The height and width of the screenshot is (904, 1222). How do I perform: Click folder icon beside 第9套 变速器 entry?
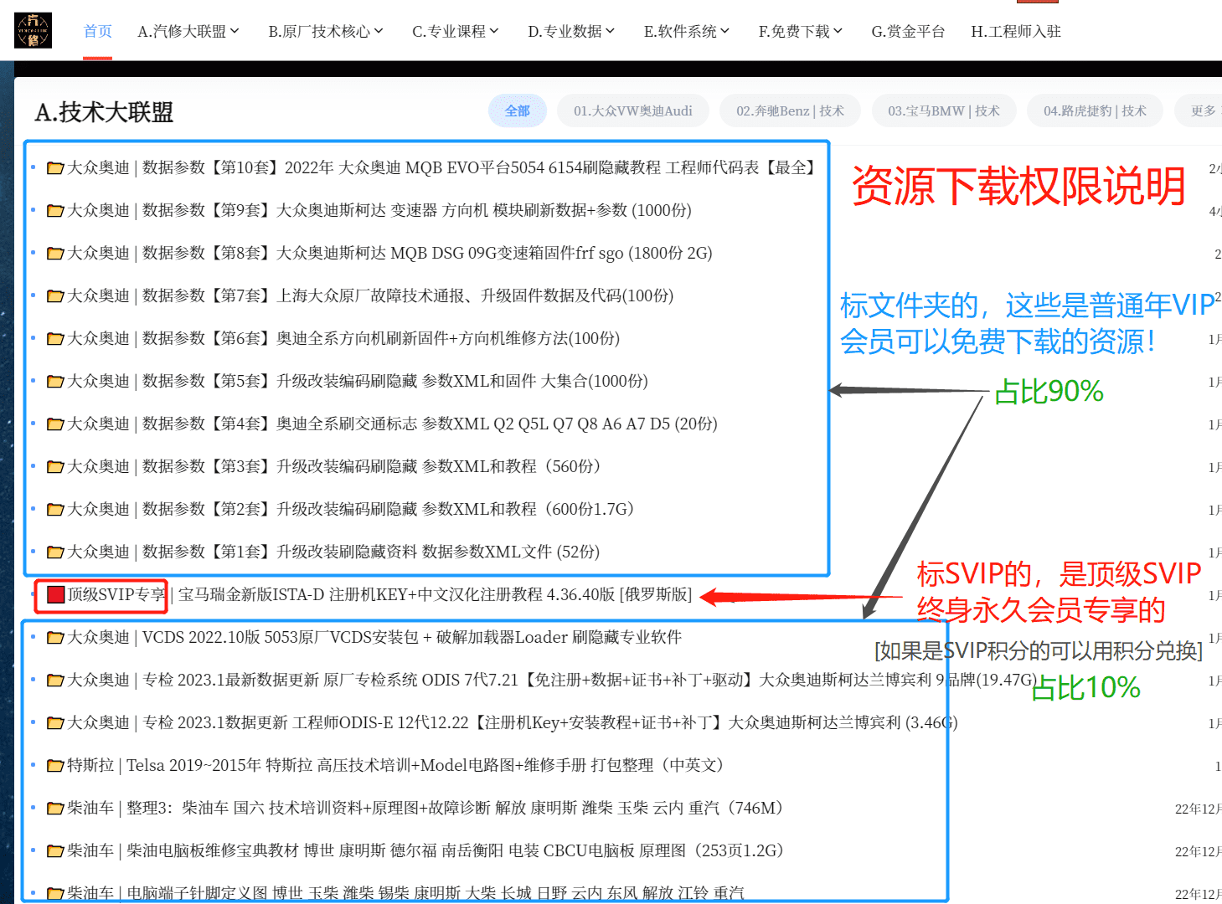tap(54, 210)
